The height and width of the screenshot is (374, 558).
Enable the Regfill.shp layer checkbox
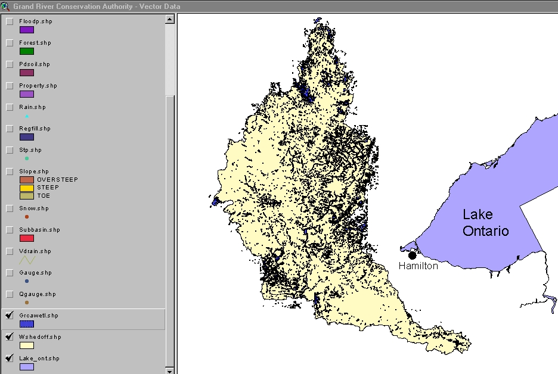pos(10,129)
